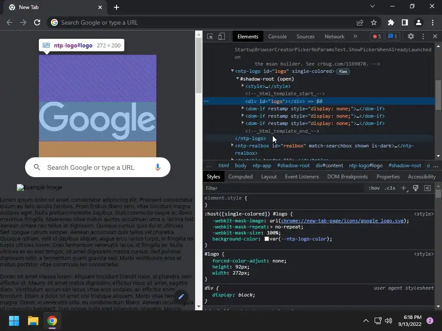442x331 pixels.
Task: Toggle the browser side panel icon
Action: [405, 22]
